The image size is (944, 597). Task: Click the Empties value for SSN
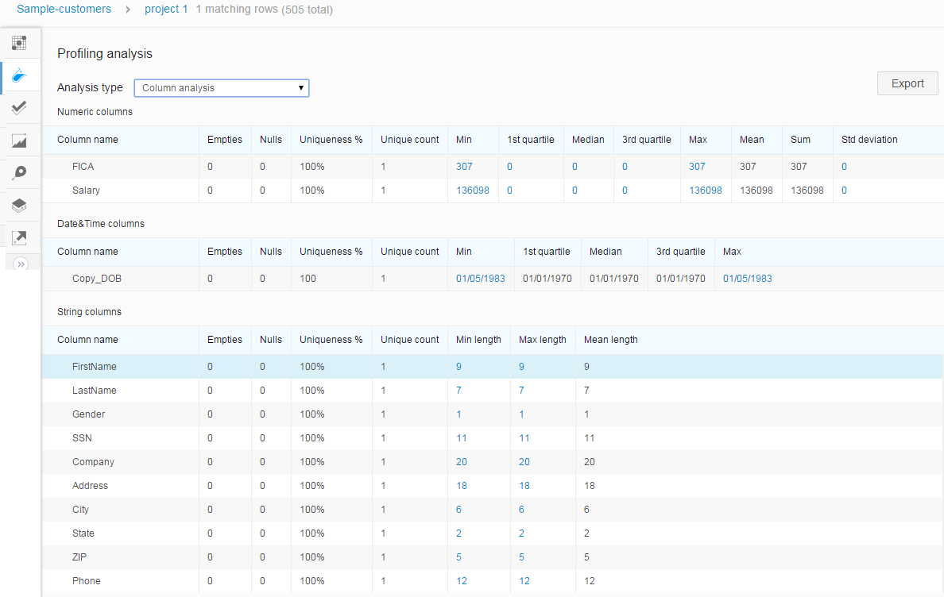(210, 438)
